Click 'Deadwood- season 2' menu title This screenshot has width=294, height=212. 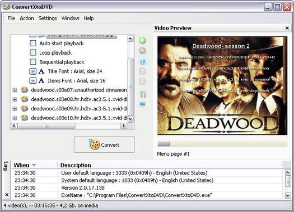pos(221,46)
